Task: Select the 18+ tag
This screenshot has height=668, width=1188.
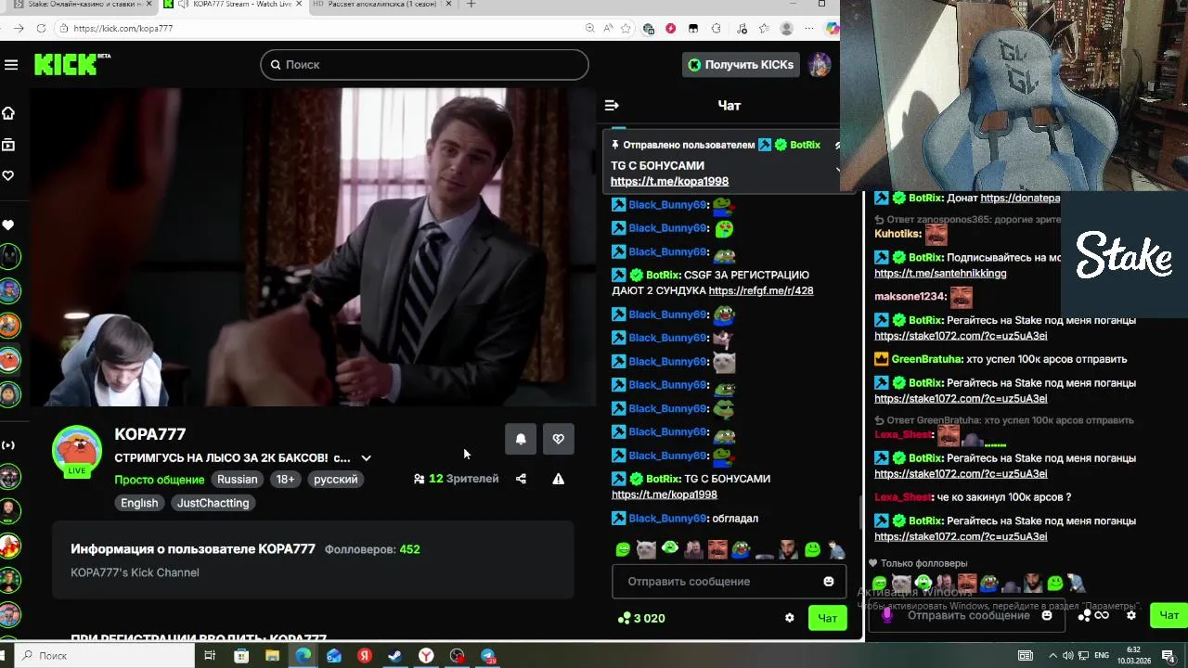Action: [285, 480]
